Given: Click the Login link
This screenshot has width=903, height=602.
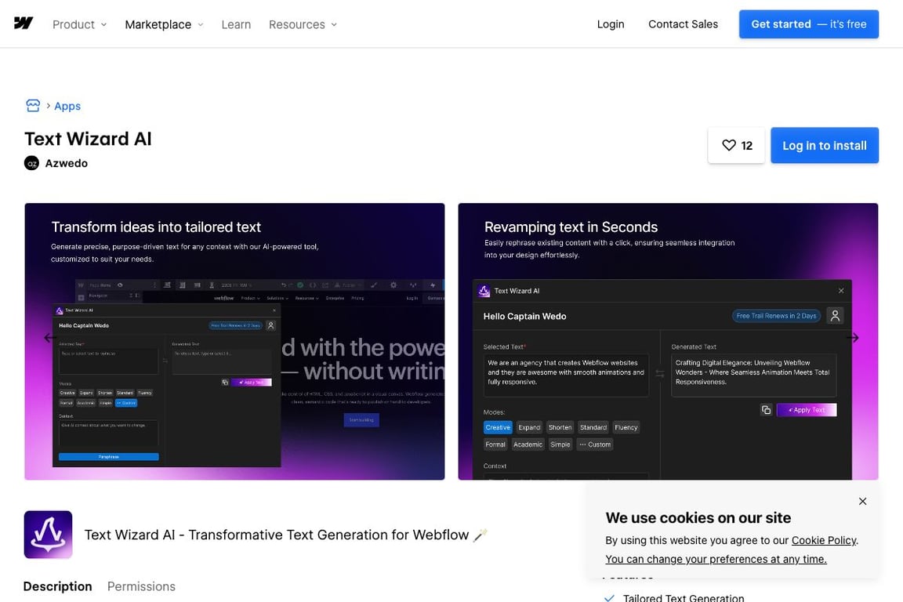Looking at the screenshot, I should (611, 24).
